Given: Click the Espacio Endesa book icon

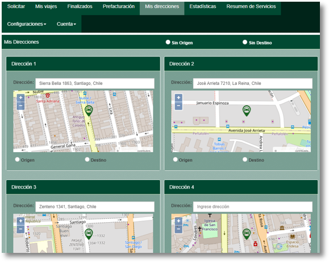Looking at the screenshot, I should [x=292, y=237].
